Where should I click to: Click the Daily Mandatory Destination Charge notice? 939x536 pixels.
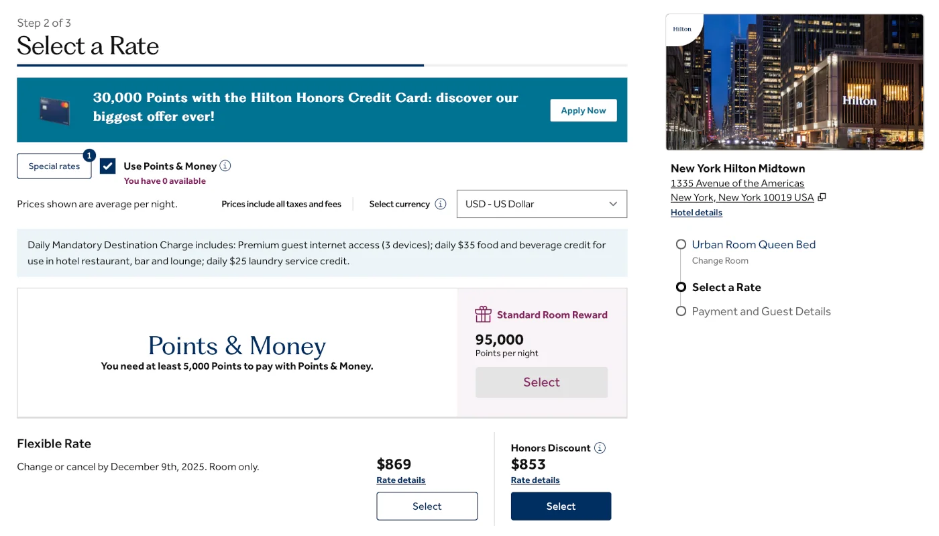click(x=322, y=253)
